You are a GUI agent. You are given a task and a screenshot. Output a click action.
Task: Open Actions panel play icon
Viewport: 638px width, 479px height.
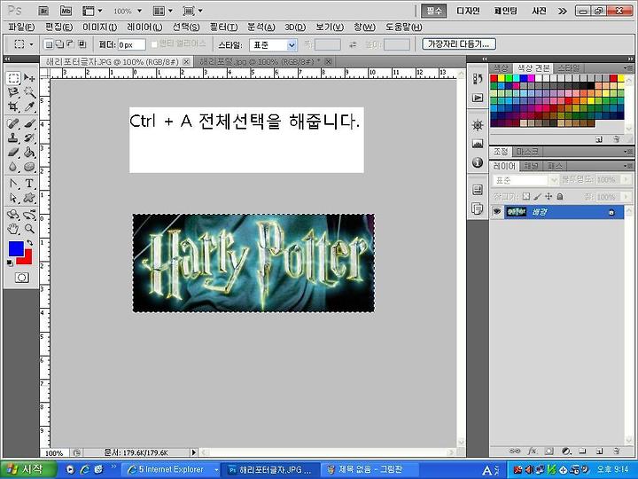[478, 98]
